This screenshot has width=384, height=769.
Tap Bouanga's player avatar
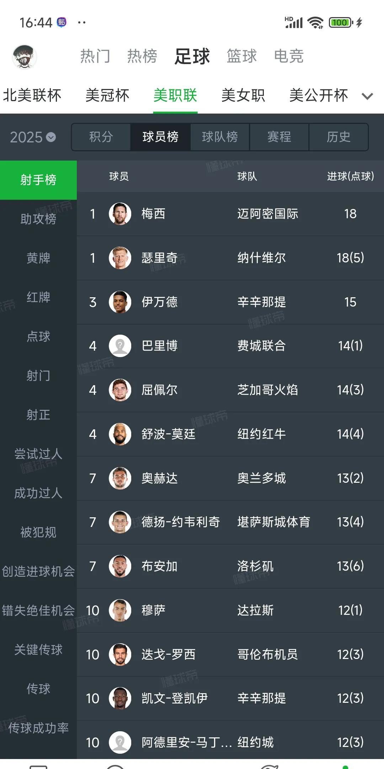[x=120, y=566]
